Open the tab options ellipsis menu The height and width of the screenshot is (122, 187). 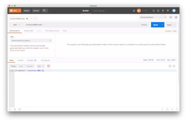click(36, 19)
